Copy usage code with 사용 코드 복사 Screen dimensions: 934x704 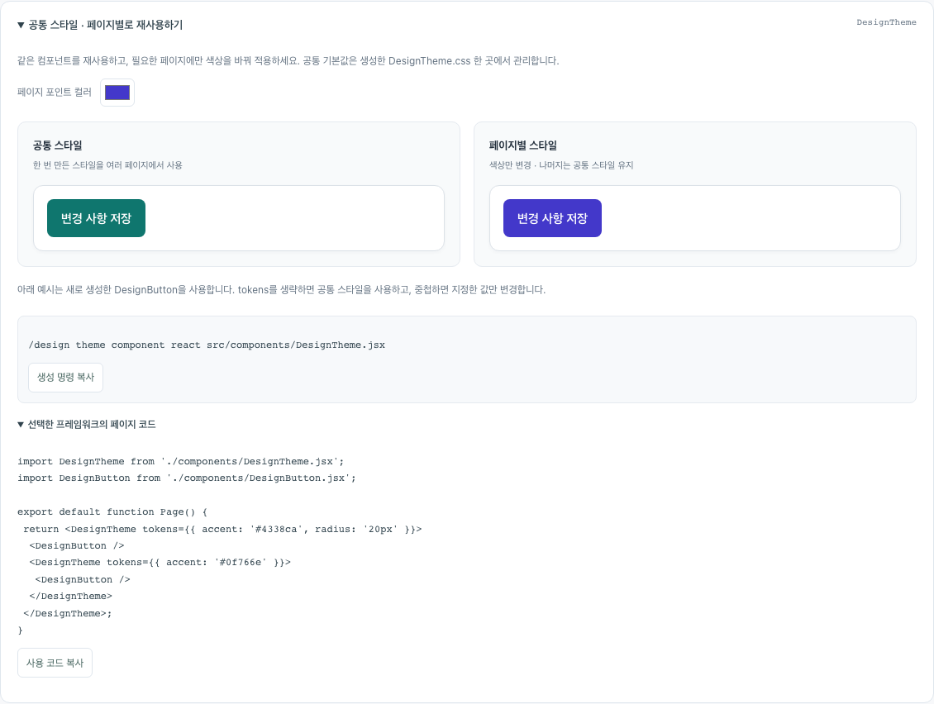[55, 663]
